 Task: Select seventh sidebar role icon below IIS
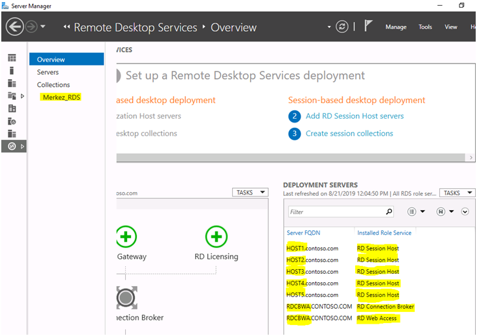point(12,134)
